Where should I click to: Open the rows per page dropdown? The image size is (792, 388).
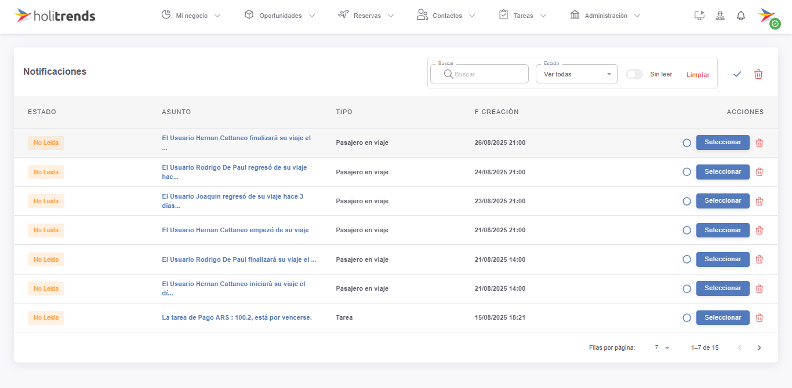pyautogui.click(x=662, y=347)
